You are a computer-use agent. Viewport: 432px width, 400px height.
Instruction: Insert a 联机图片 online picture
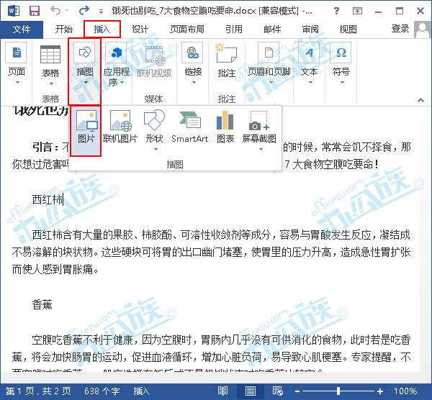(x=120, y=127)
